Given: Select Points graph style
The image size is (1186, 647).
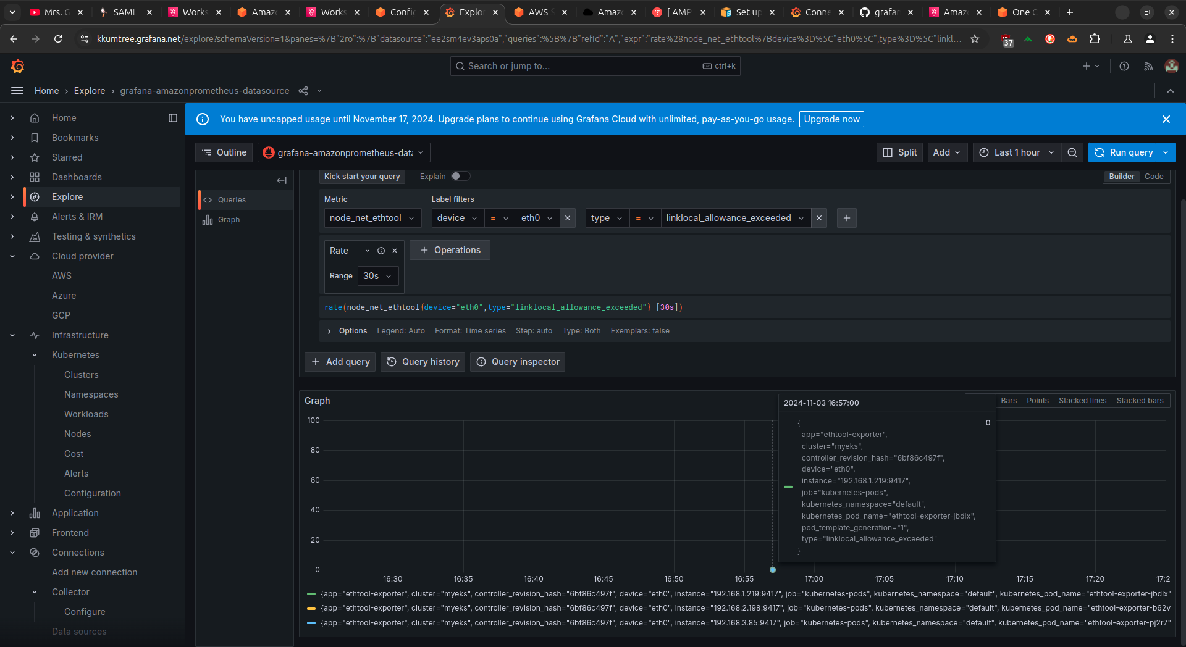Looking at the screenshot, I should pos(1038,401).
